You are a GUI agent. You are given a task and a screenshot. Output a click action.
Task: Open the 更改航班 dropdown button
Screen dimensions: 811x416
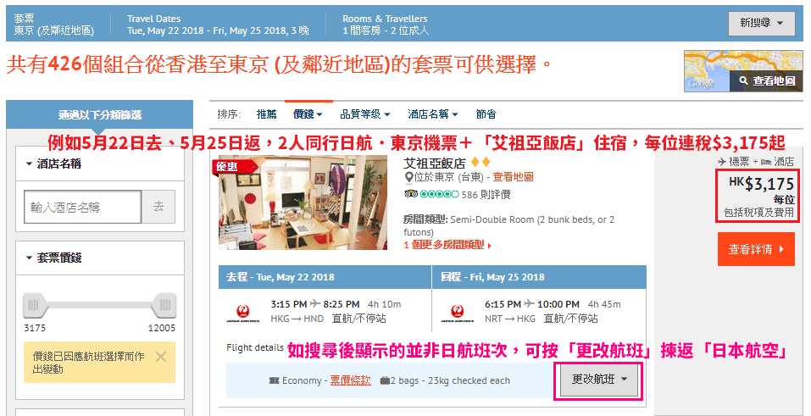(x=599, y=380)
